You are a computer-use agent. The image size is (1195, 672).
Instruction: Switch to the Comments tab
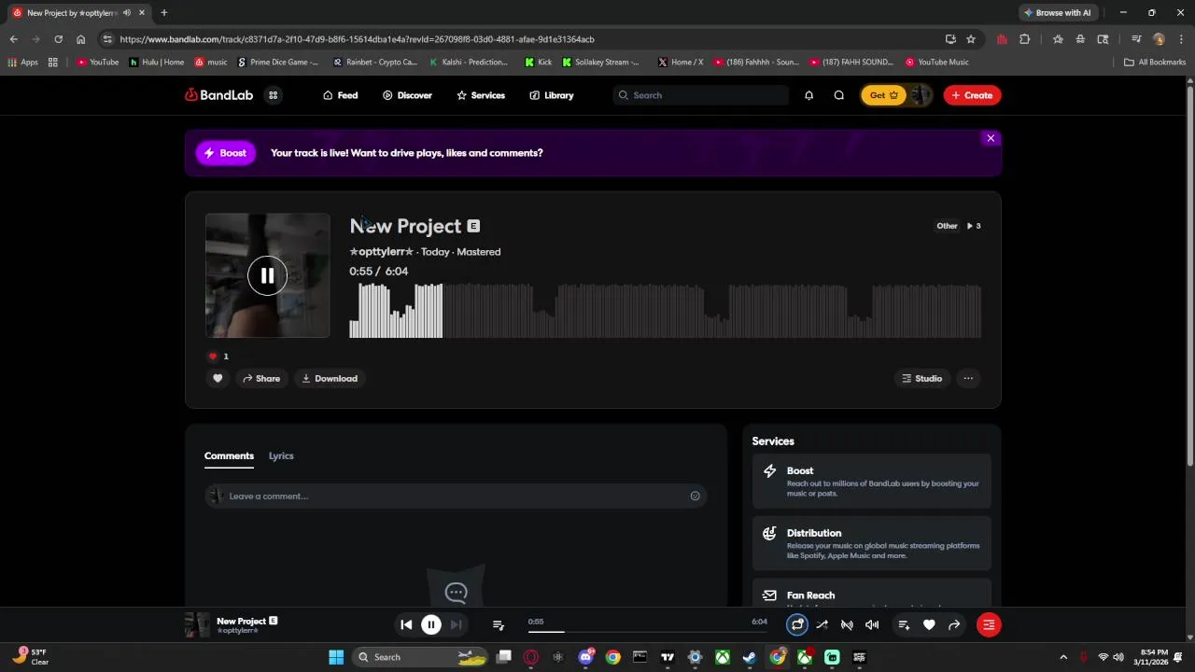click(229, 455)
